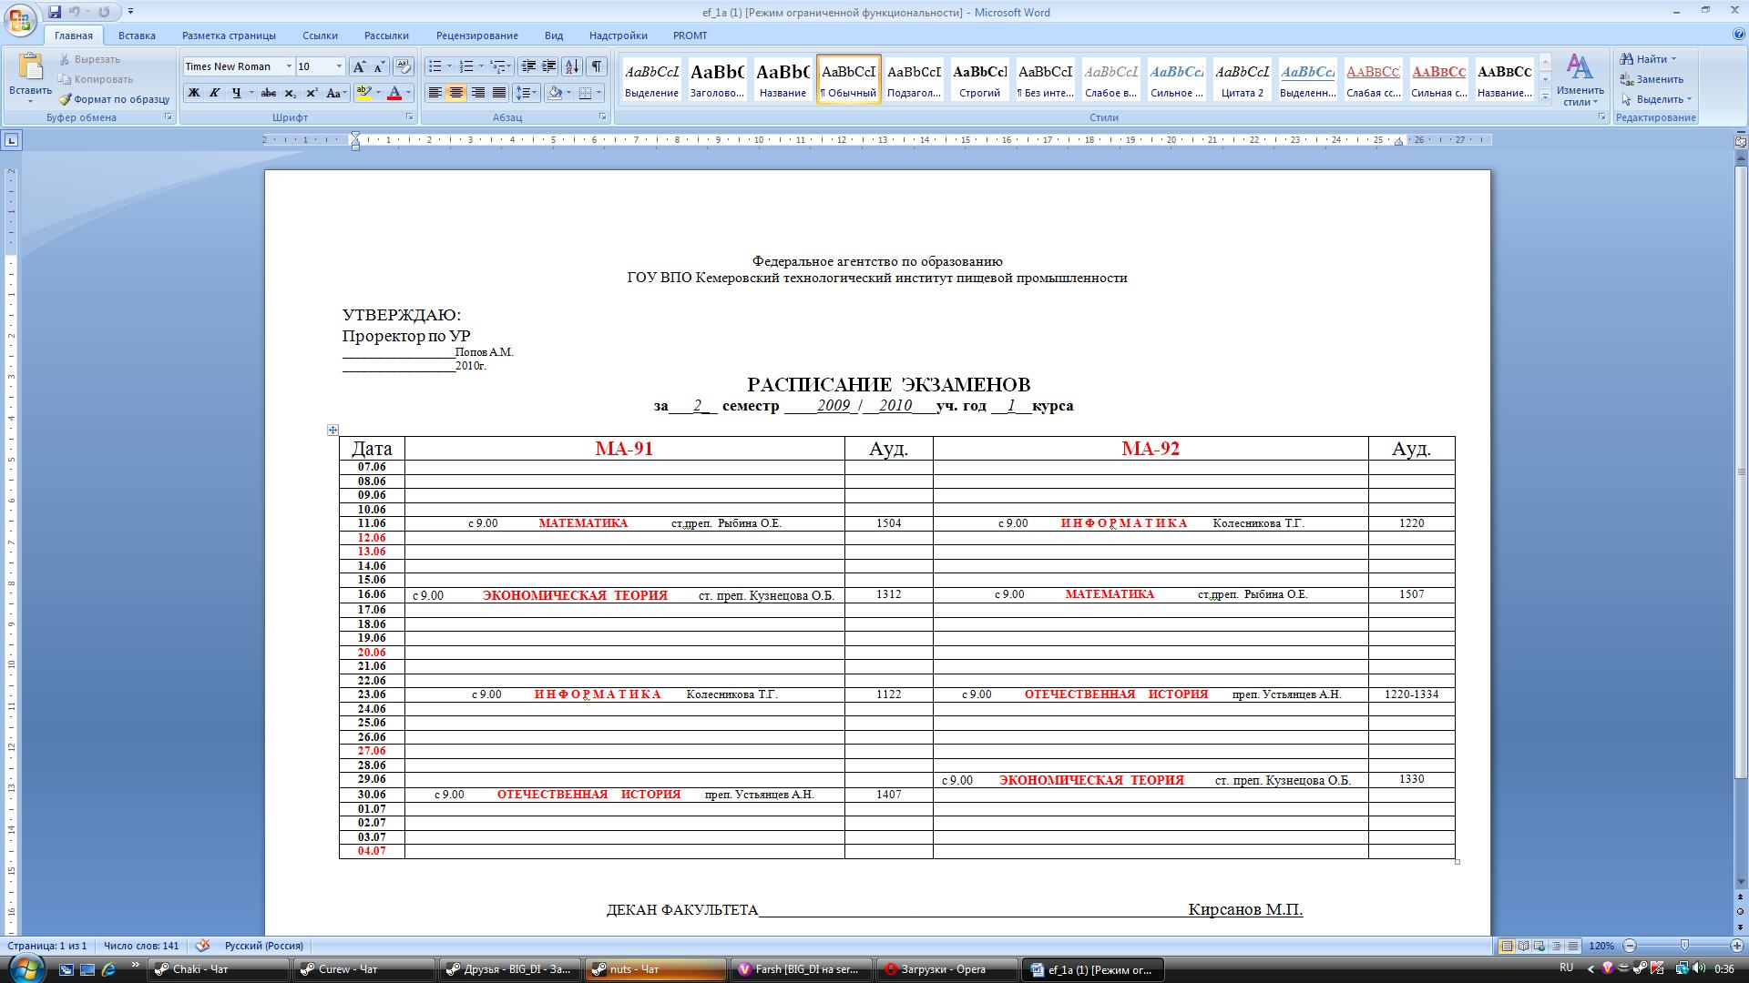The height and width of the screenshot is (983, 1749).
Task: Click the sort (А-Я) icon
Action: [x=572, y=66]
